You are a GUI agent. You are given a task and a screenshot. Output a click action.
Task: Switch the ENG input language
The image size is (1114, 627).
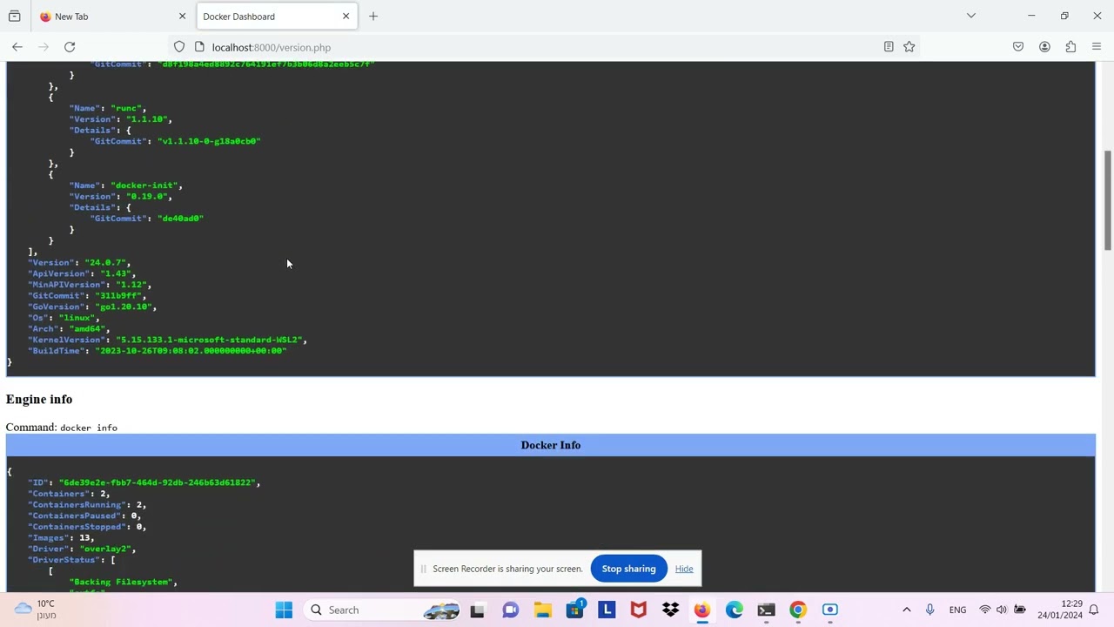point(957,610)
